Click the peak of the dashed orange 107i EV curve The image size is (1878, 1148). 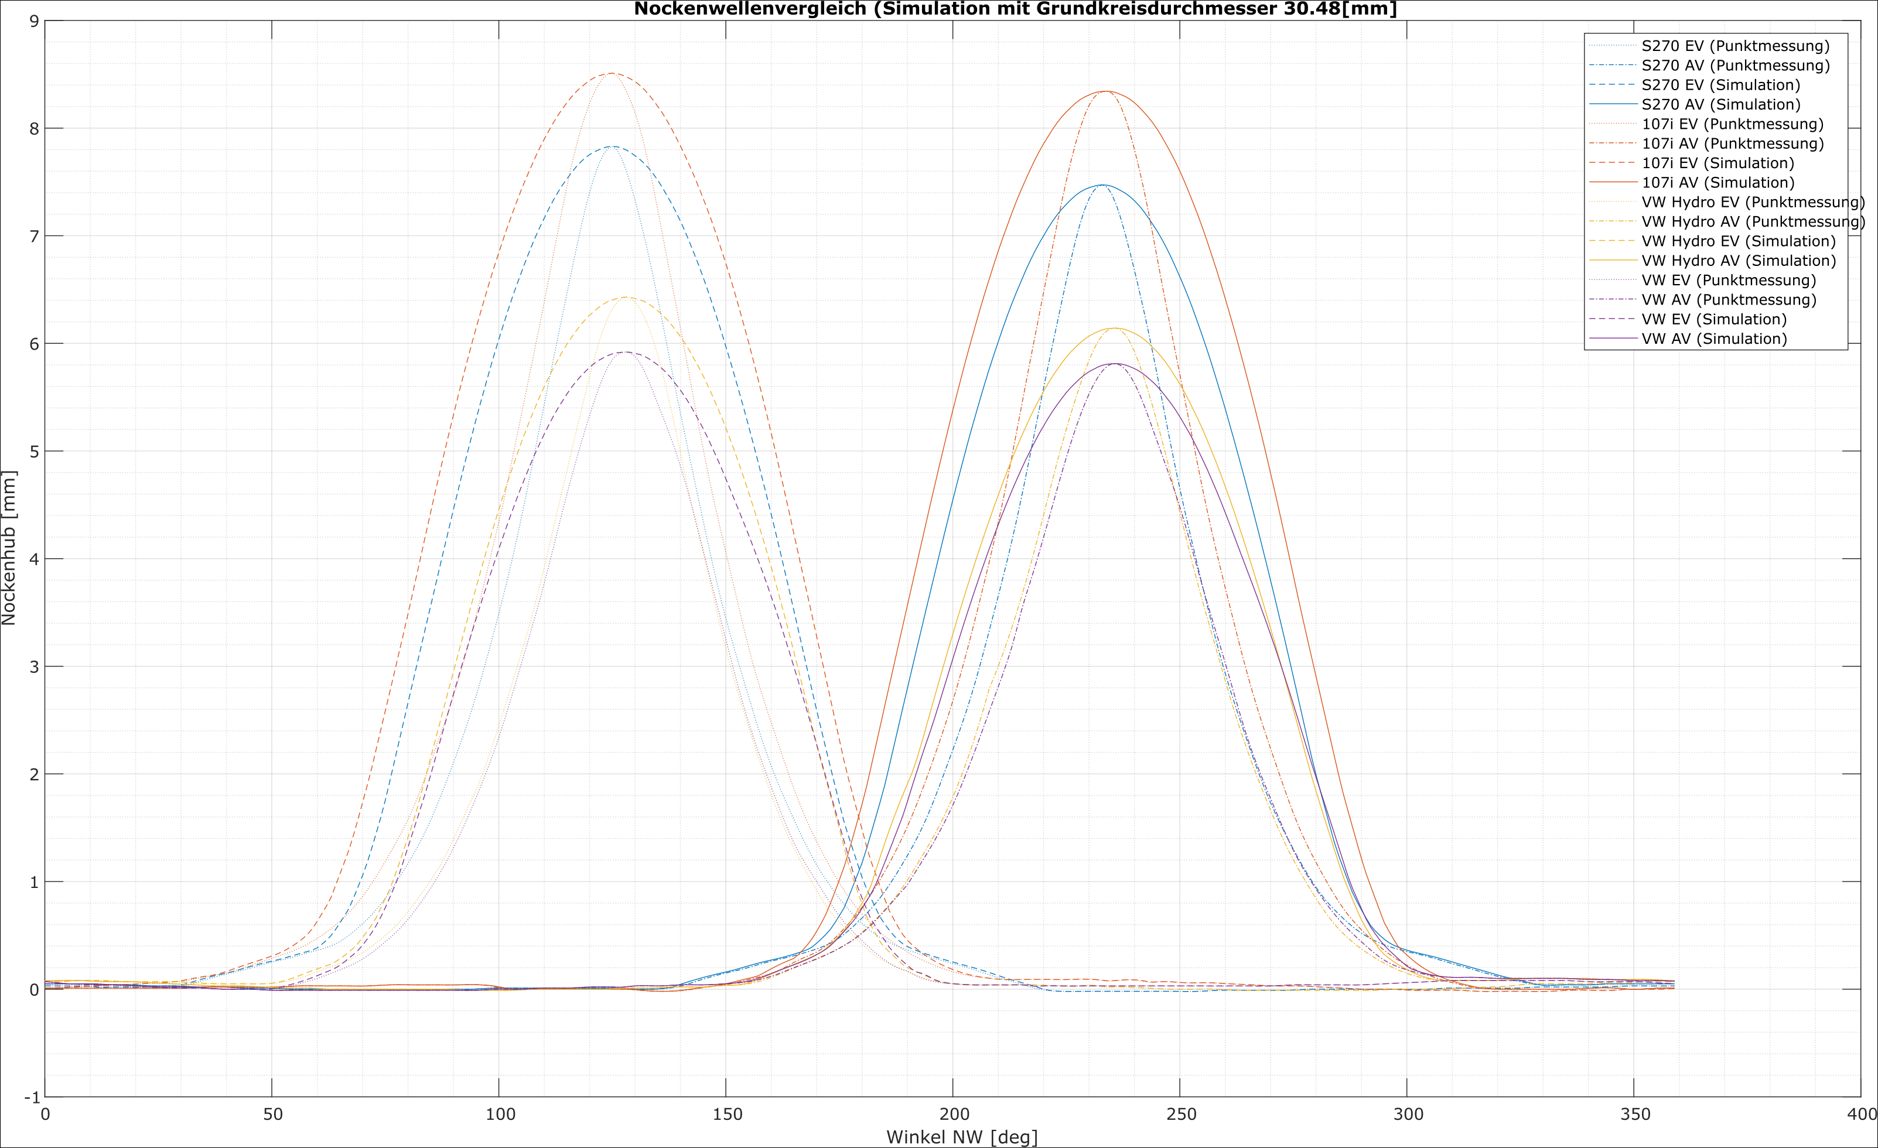pyautogui.click(x=612, y=73)
